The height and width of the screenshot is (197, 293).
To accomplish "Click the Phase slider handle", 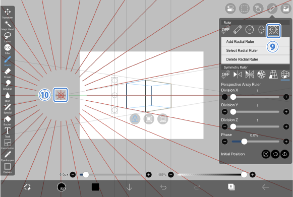I will click(x=244, y=142).
